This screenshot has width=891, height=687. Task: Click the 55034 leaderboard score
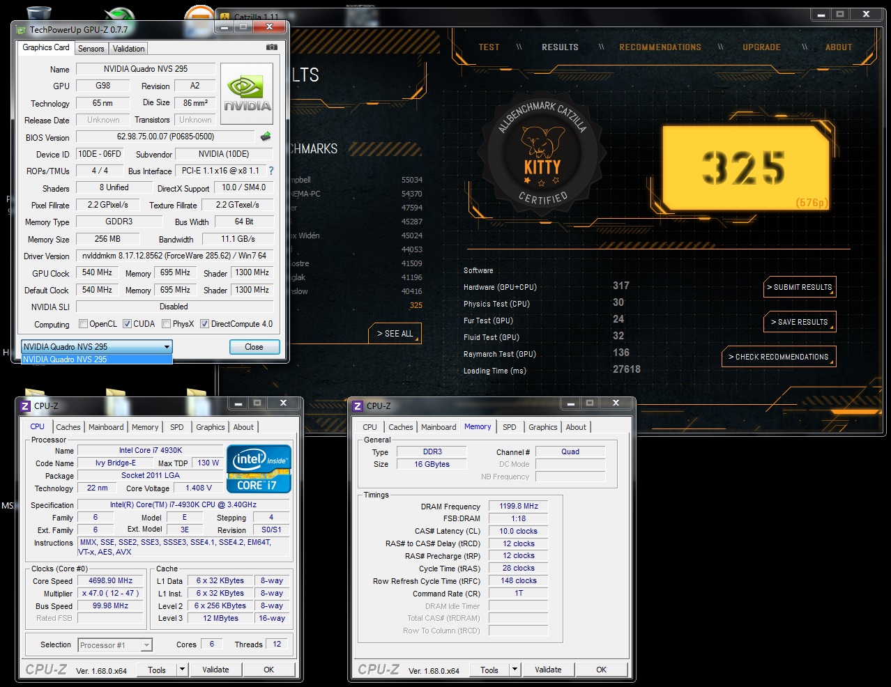tap(412, 180)
